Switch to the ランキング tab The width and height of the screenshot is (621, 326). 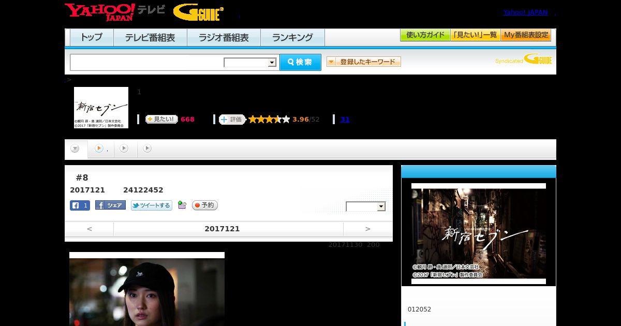pyautogui.click(x=292, y=38)
